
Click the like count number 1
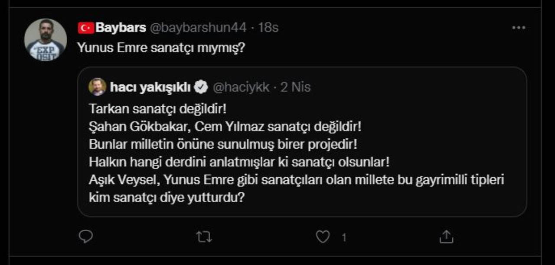344,237
